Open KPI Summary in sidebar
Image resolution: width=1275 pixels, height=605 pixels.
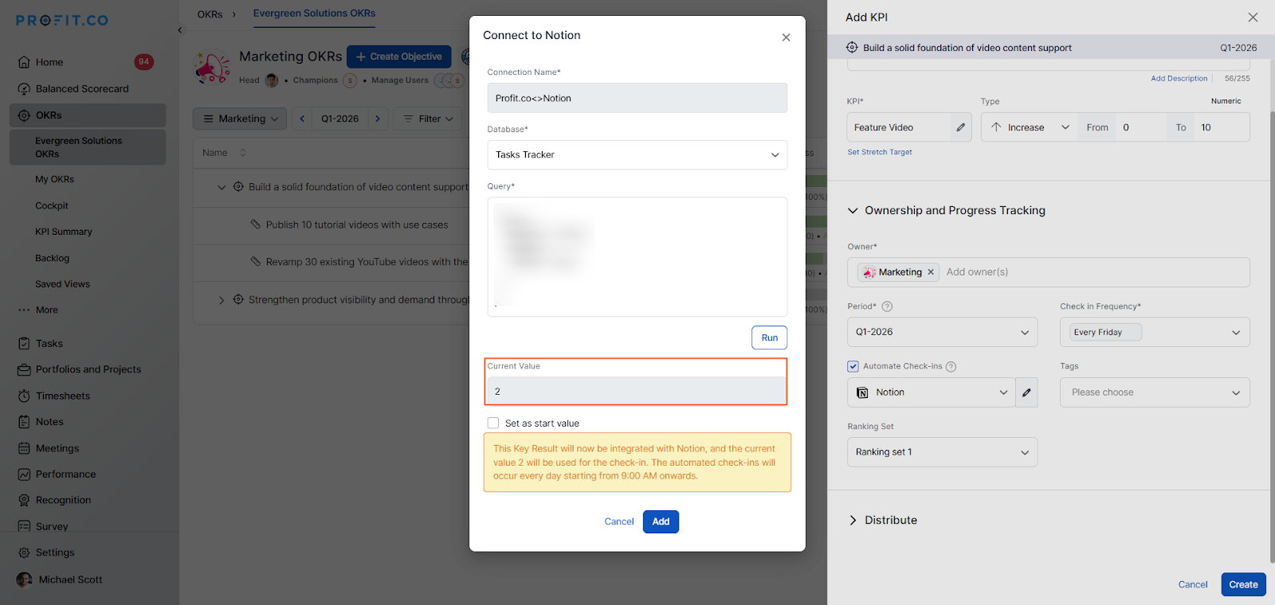(x=64, y=232)
